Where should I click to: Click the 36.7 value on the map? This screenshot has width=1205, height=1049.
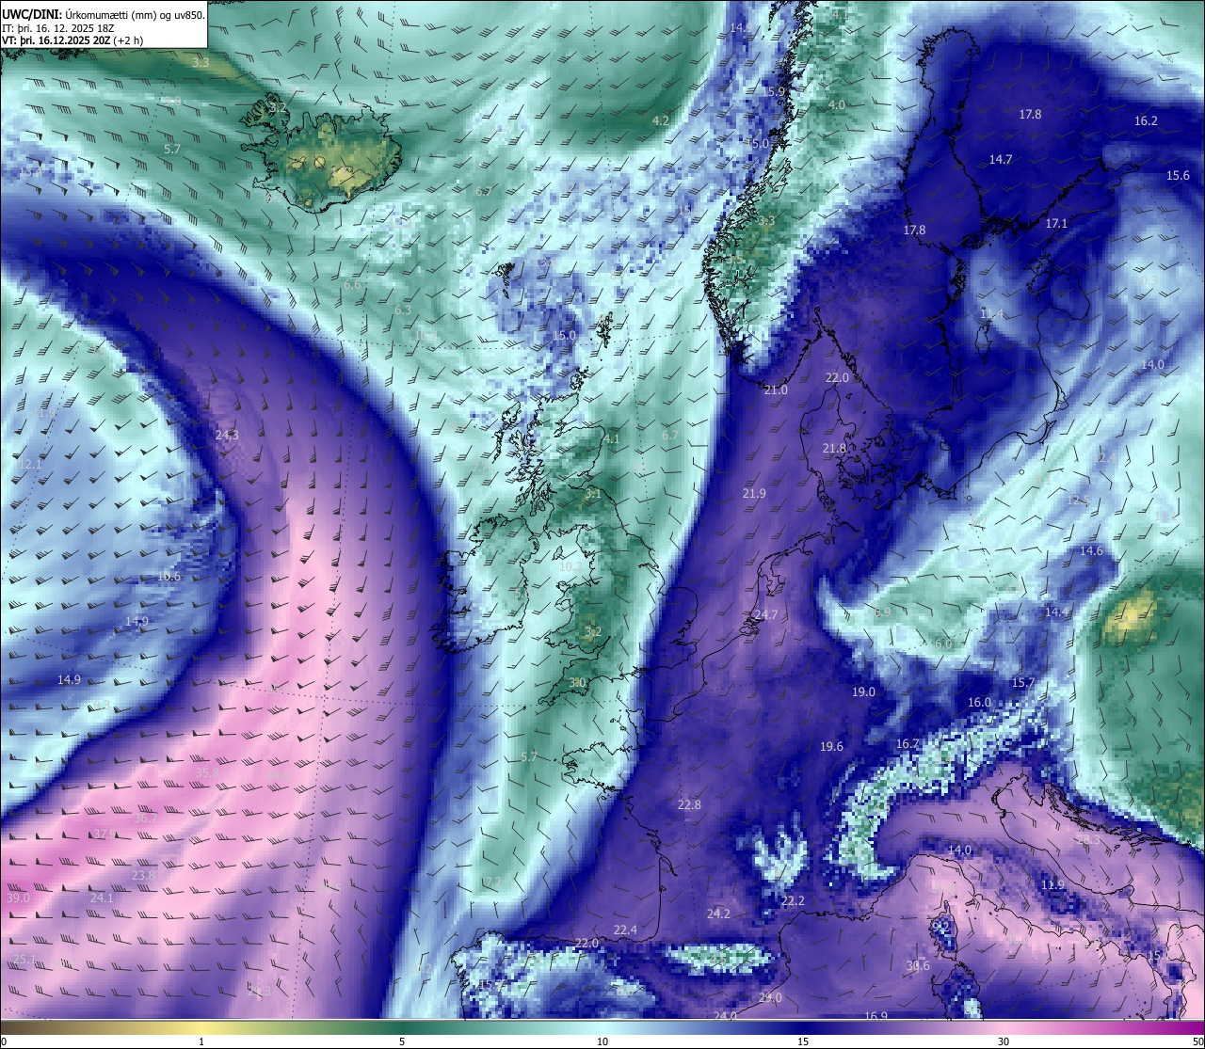click(146, 818)
